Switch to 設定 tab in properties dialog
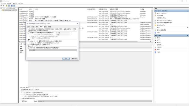The width and height of the screenshot is (189, 106). (x=45, y=27)
